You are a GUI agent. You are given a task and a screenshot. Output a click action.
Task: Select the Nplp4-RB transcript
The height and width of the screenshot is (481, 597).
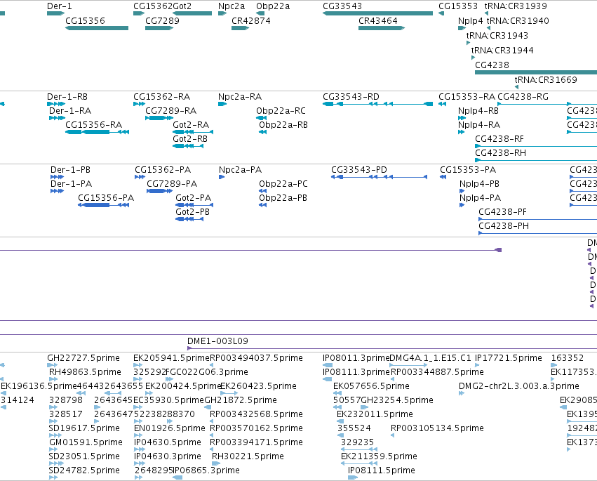[x=462, y=118]
